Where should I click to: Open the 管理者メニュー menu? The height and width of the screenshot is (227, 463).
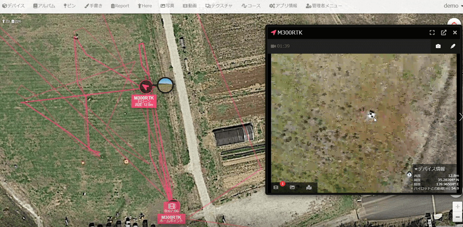click(324, 5)
